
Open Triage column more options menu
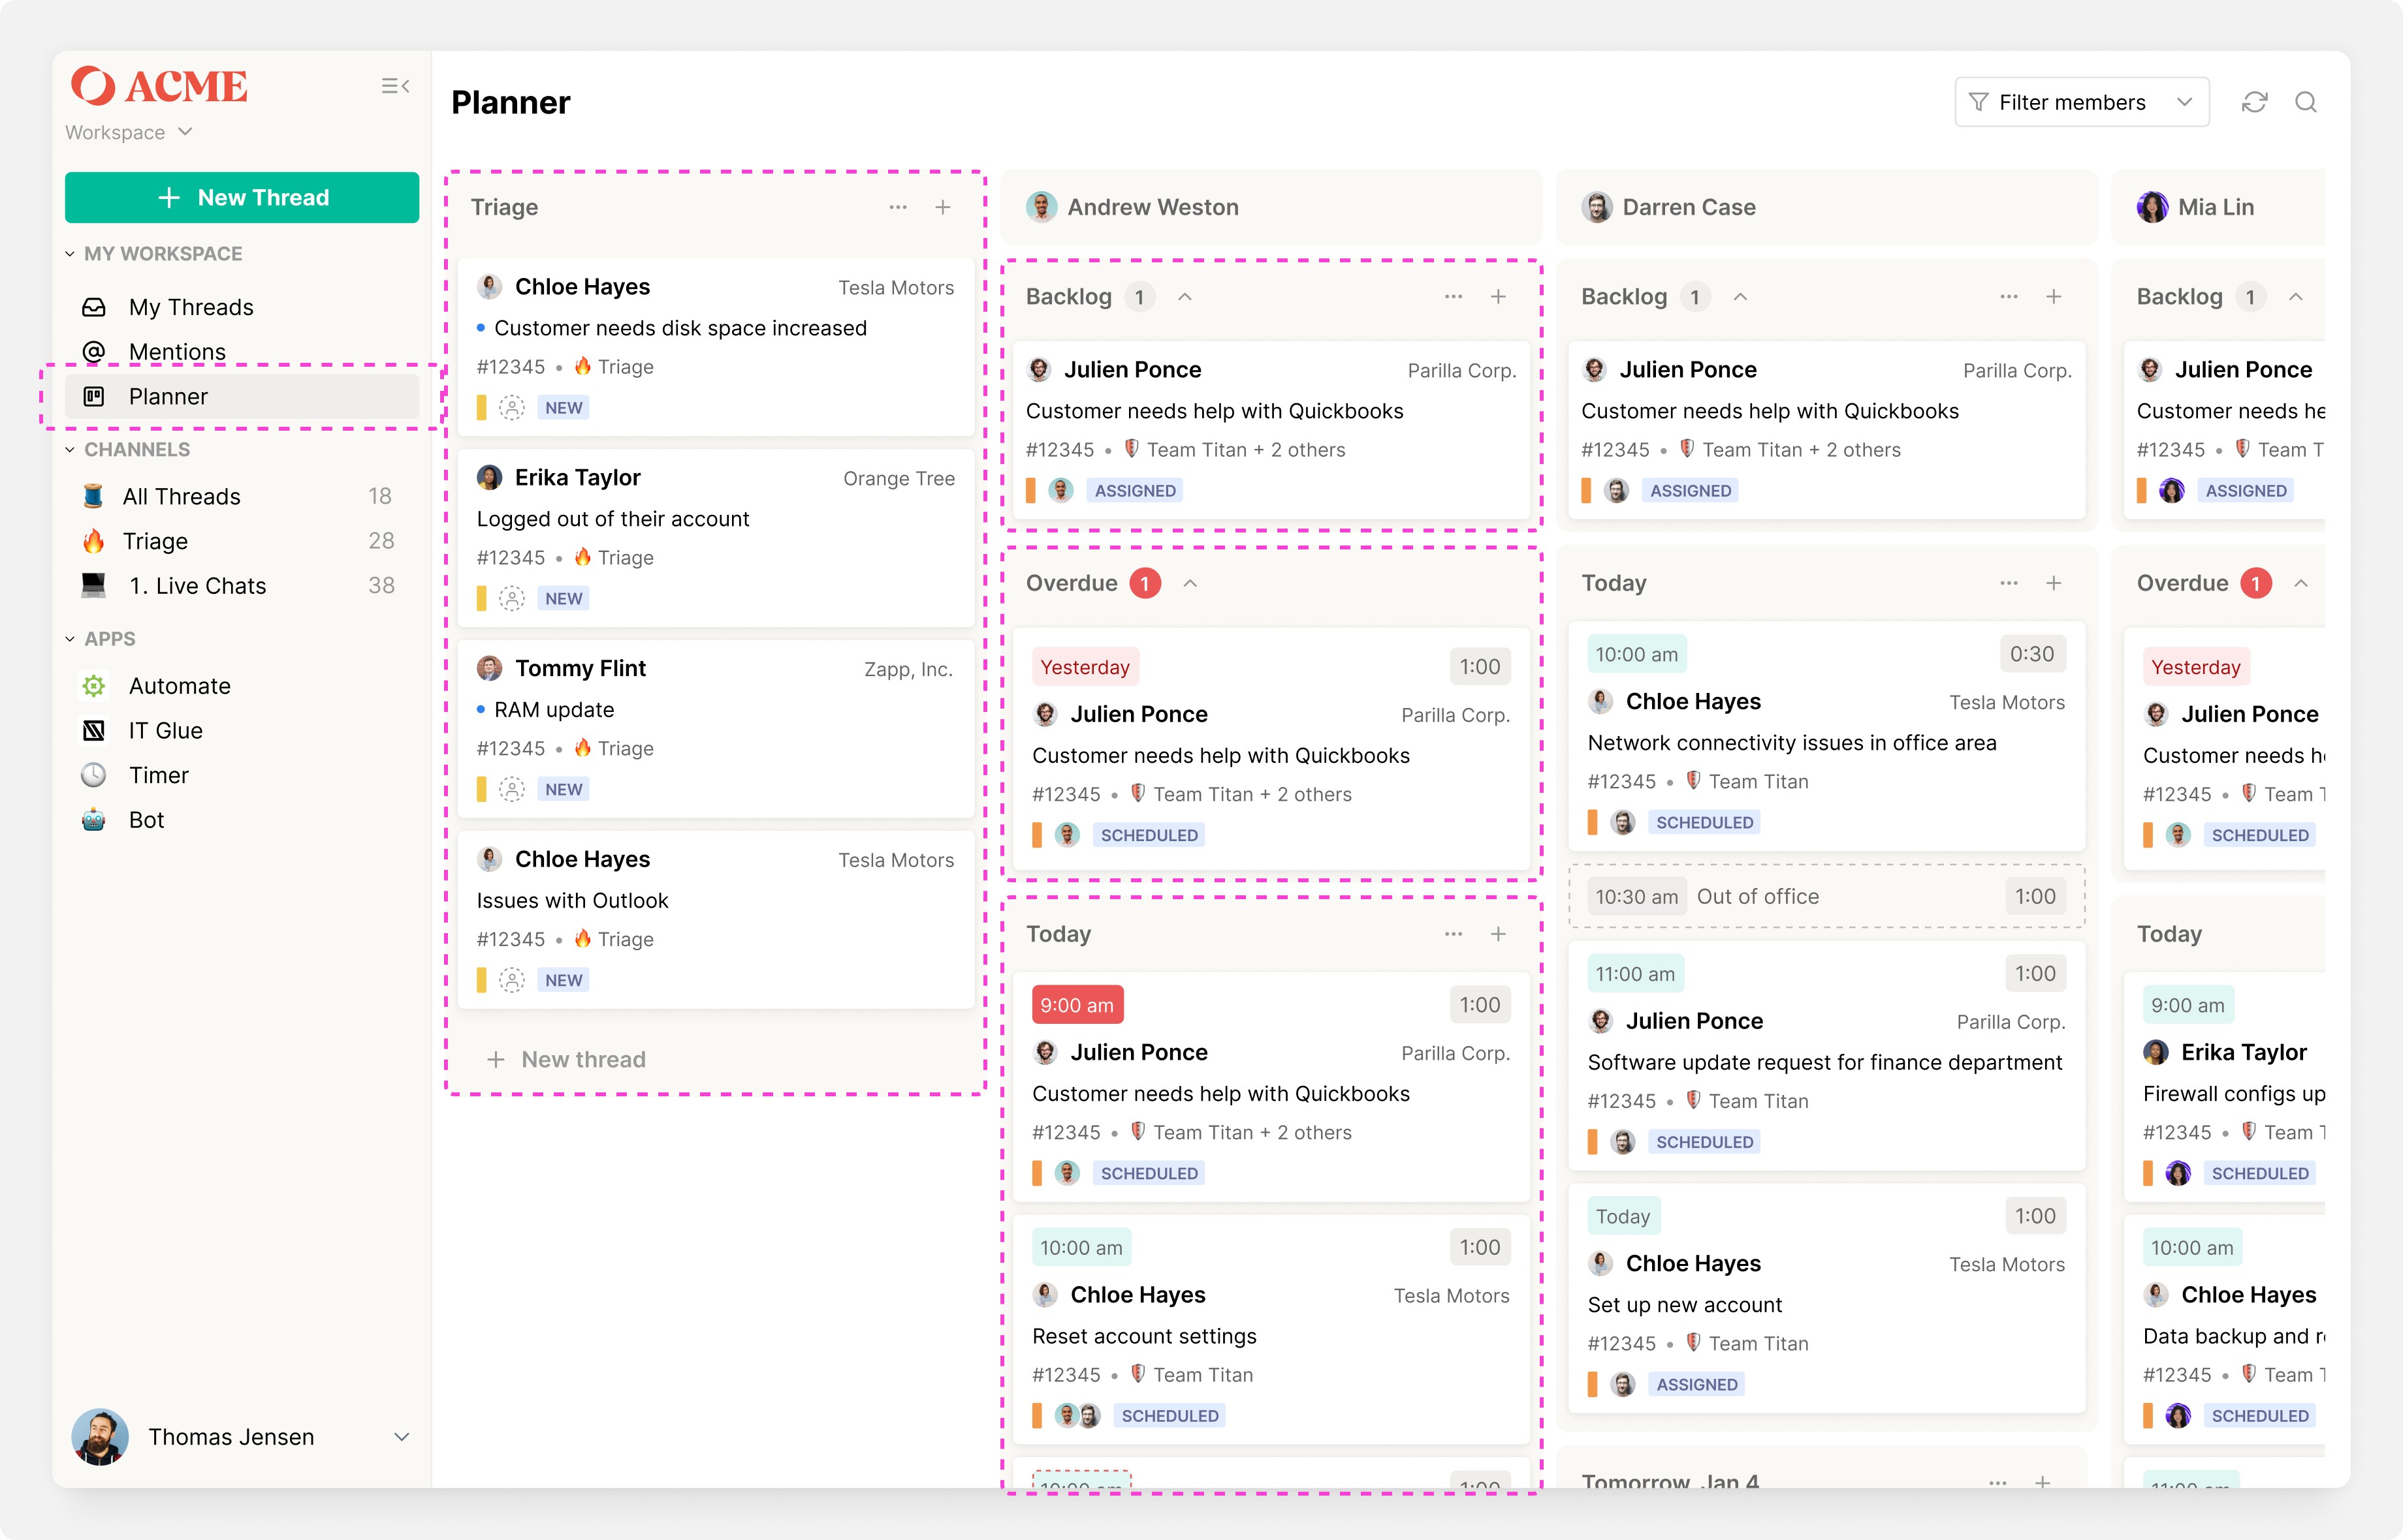[897, 207]
